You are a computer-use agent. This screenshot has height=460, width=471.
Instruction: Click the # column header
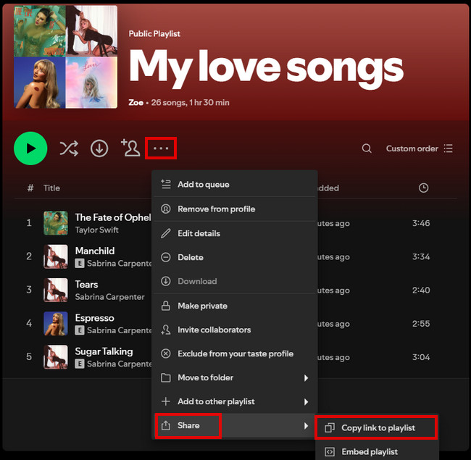[30, 188]
